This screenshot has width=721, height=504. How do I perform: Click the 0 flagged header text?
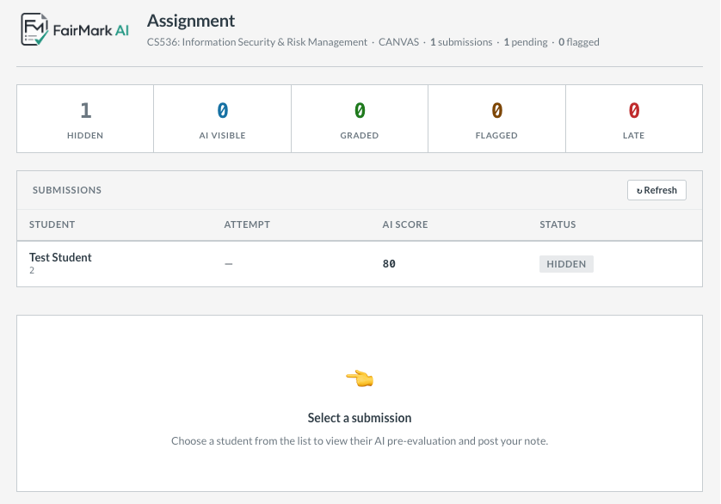pyautogui.click(x=579, y=42)
